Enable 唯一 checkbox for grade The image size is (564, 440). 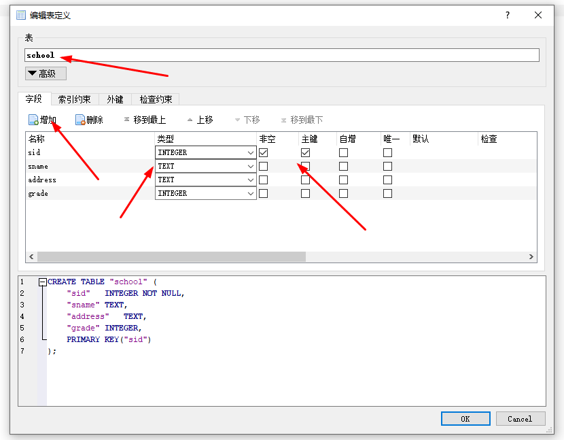tap(387, 193)
